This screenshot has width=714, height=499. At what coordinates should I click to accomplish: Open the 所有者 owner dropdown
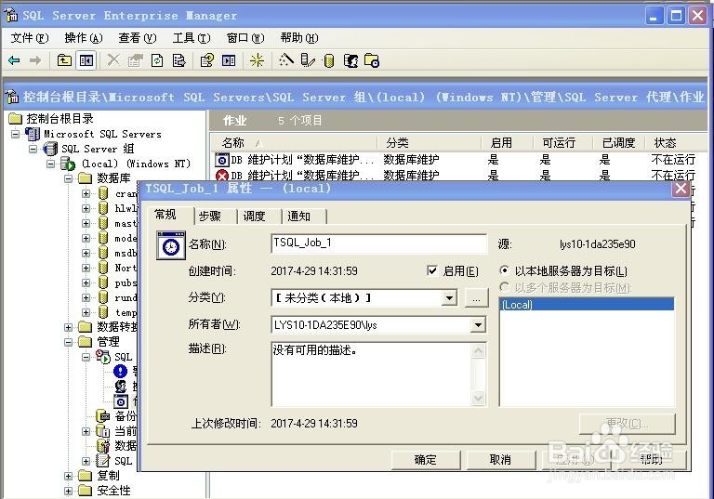478,325
